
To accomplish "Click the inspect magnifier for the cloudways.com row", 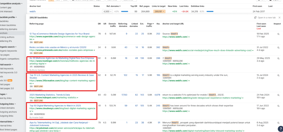I will [279, 106].
